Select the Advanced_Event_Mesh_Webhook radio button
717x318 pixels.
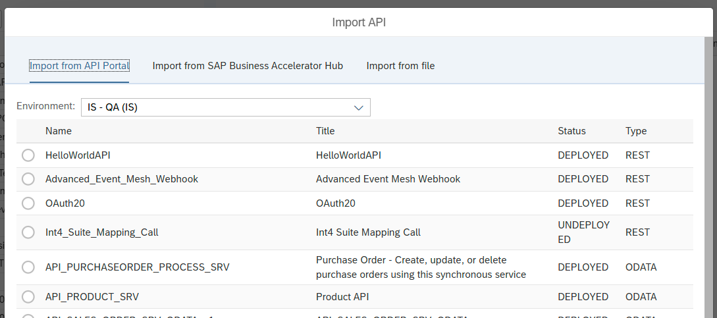[x=28, y=179]
